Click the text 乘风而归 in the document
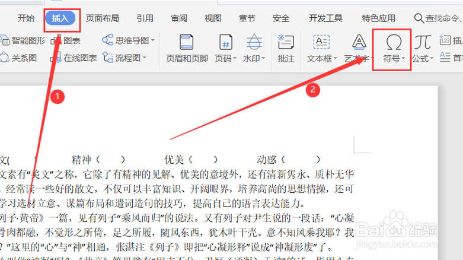 (141, 218)
